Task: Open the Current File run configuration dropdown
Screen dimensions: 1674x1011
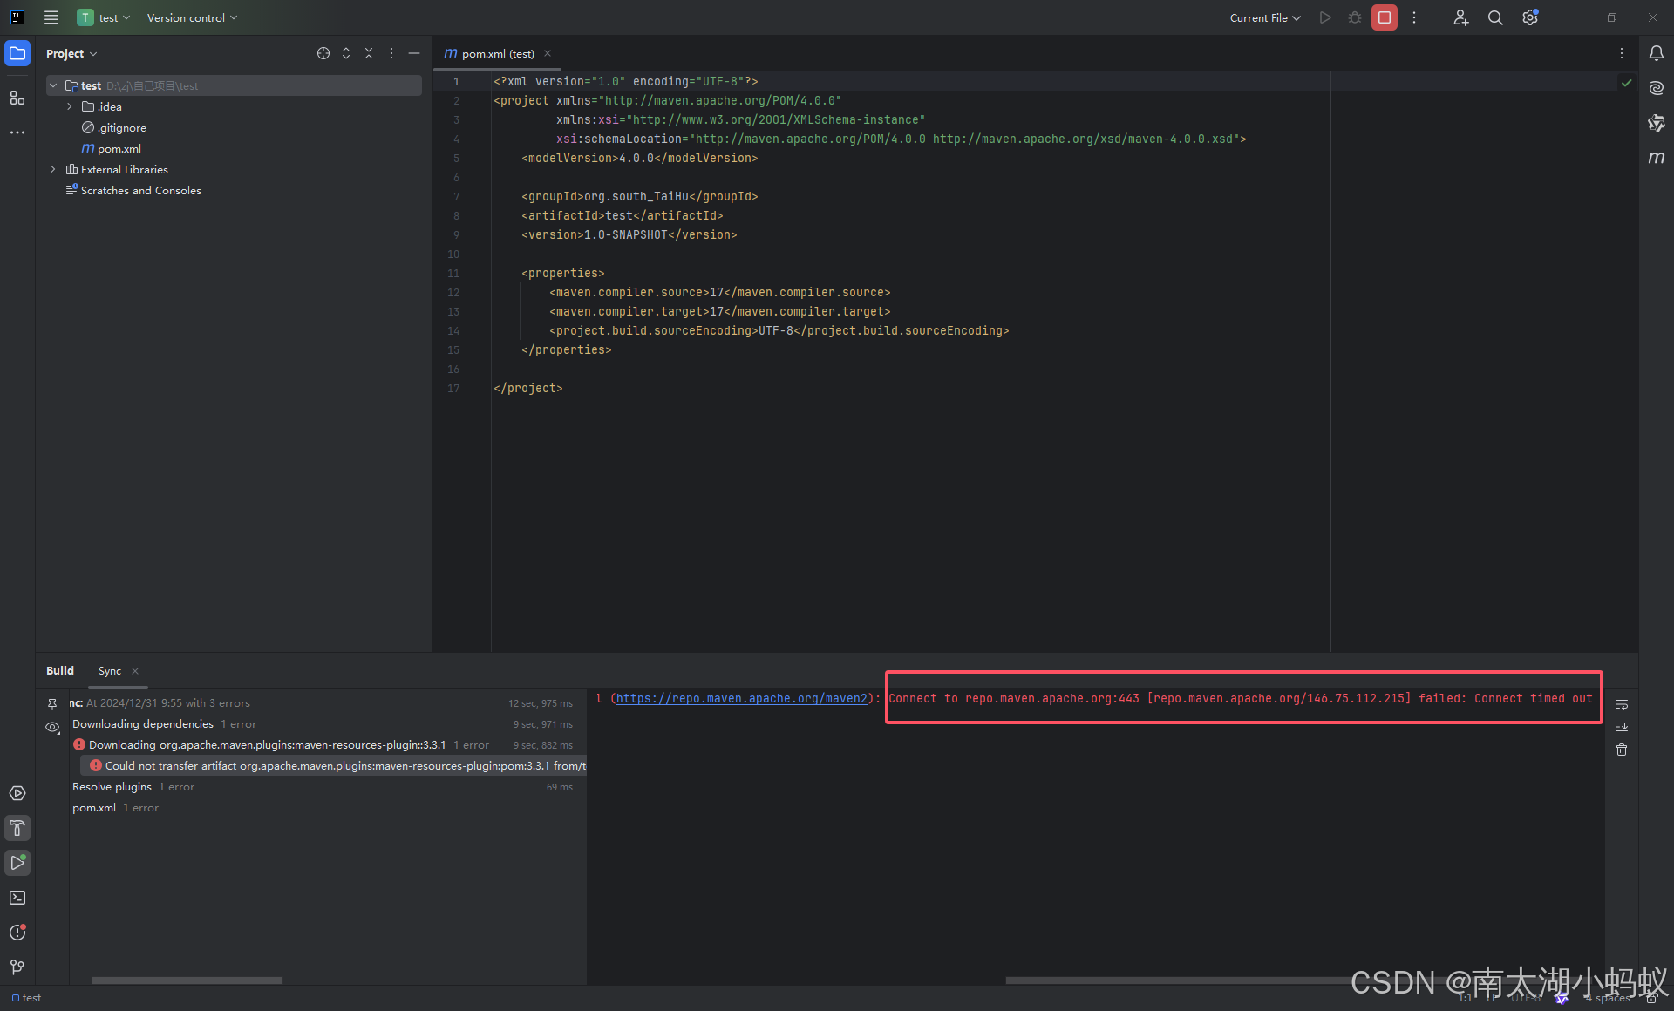Action: [x=1264, y=17]
